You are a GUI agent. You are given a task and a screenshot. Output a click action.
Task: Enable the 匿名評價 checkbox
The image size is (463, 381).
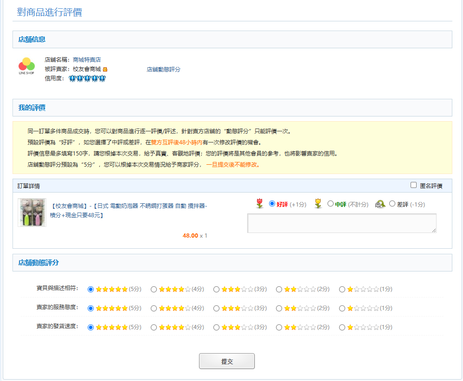point(414,185)
